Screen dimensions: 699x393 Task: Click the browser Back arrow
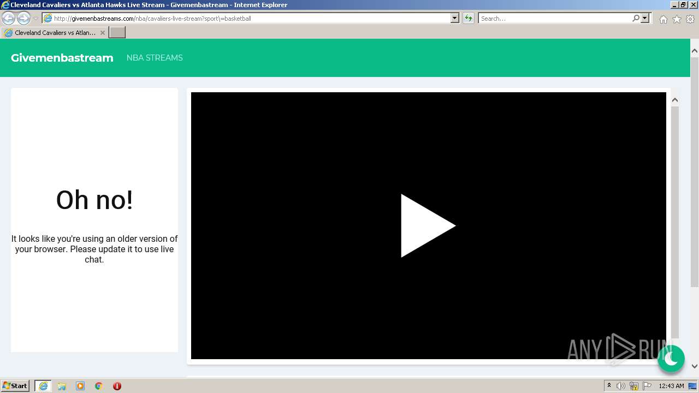[8, 18]
